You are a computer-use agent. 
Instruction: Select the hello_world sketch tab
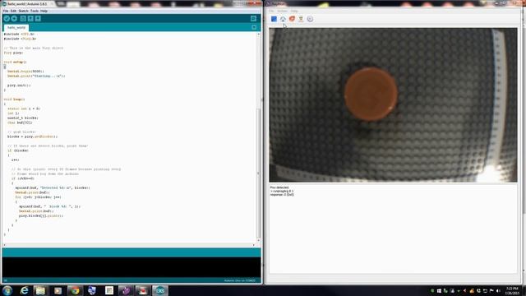16,27
